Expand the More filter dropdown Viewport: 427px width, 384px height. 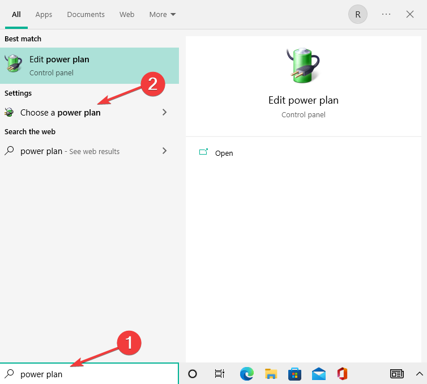click(x=163, y=14)
